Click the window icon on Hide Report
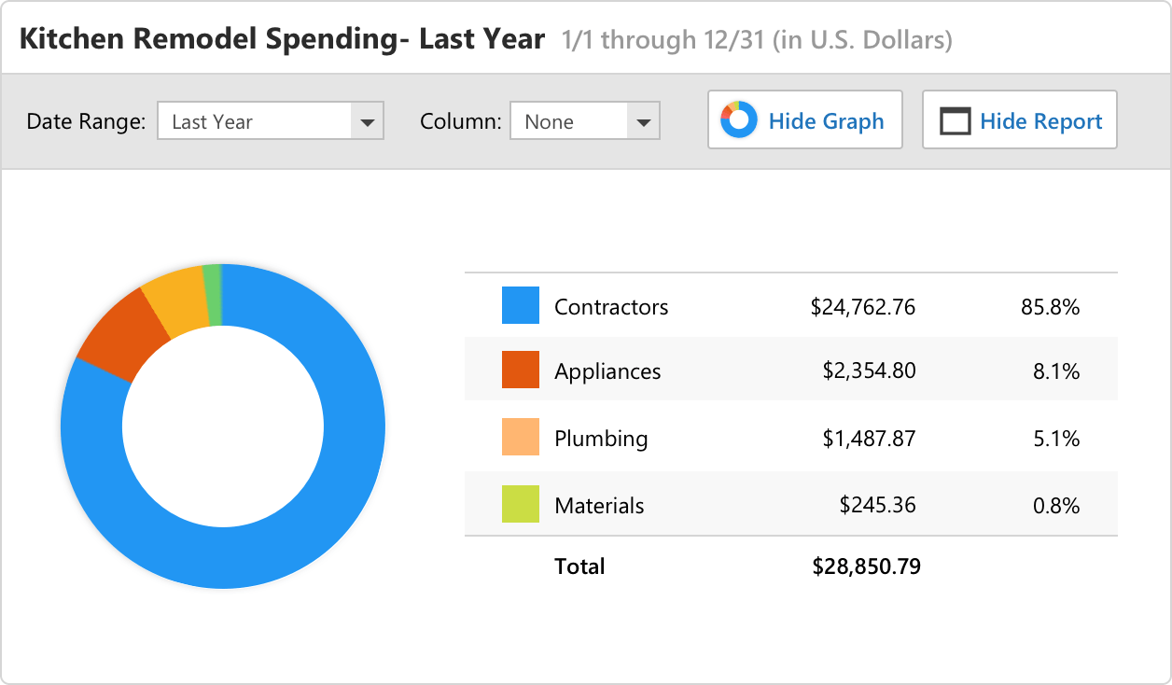Image resolution: width=1172 pixels, height=685 pixels. click(955, 121)
